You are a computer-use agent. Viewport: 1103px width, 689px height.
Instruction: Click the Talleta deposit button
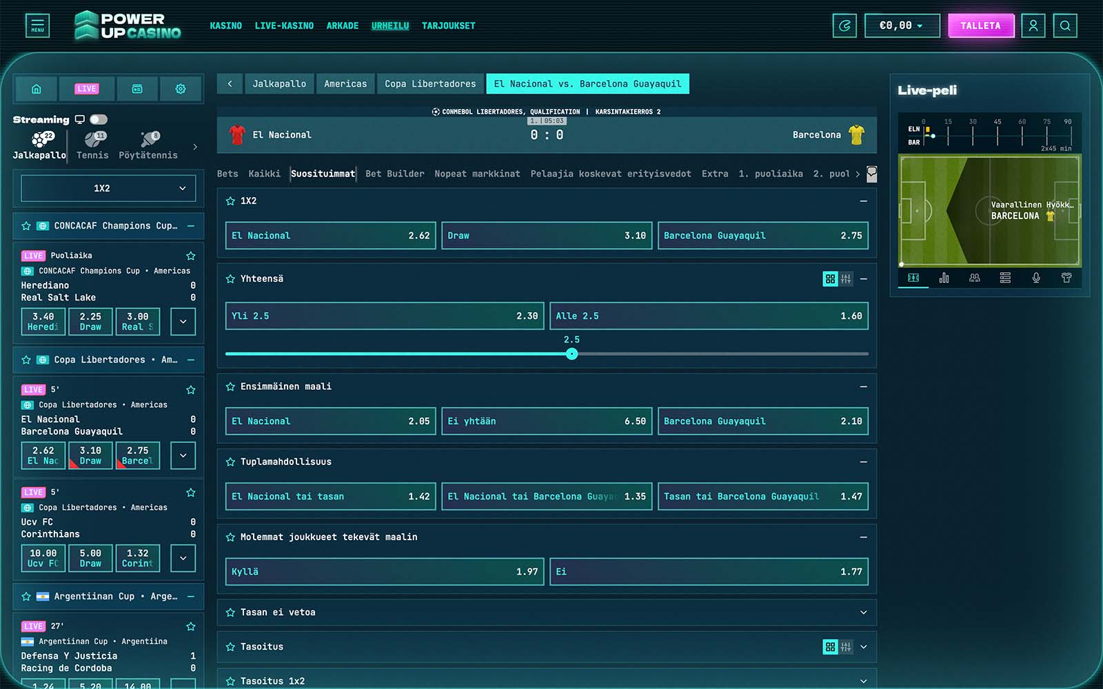980,26
